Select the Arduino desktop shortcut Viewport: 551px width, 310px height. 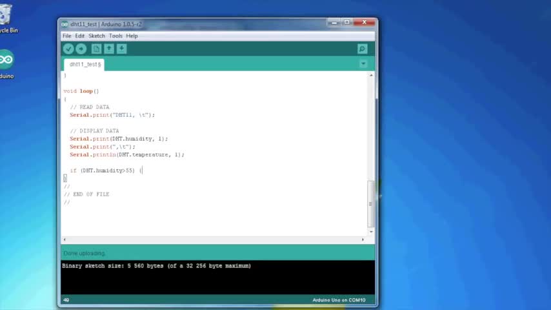[x=6, y=64]
